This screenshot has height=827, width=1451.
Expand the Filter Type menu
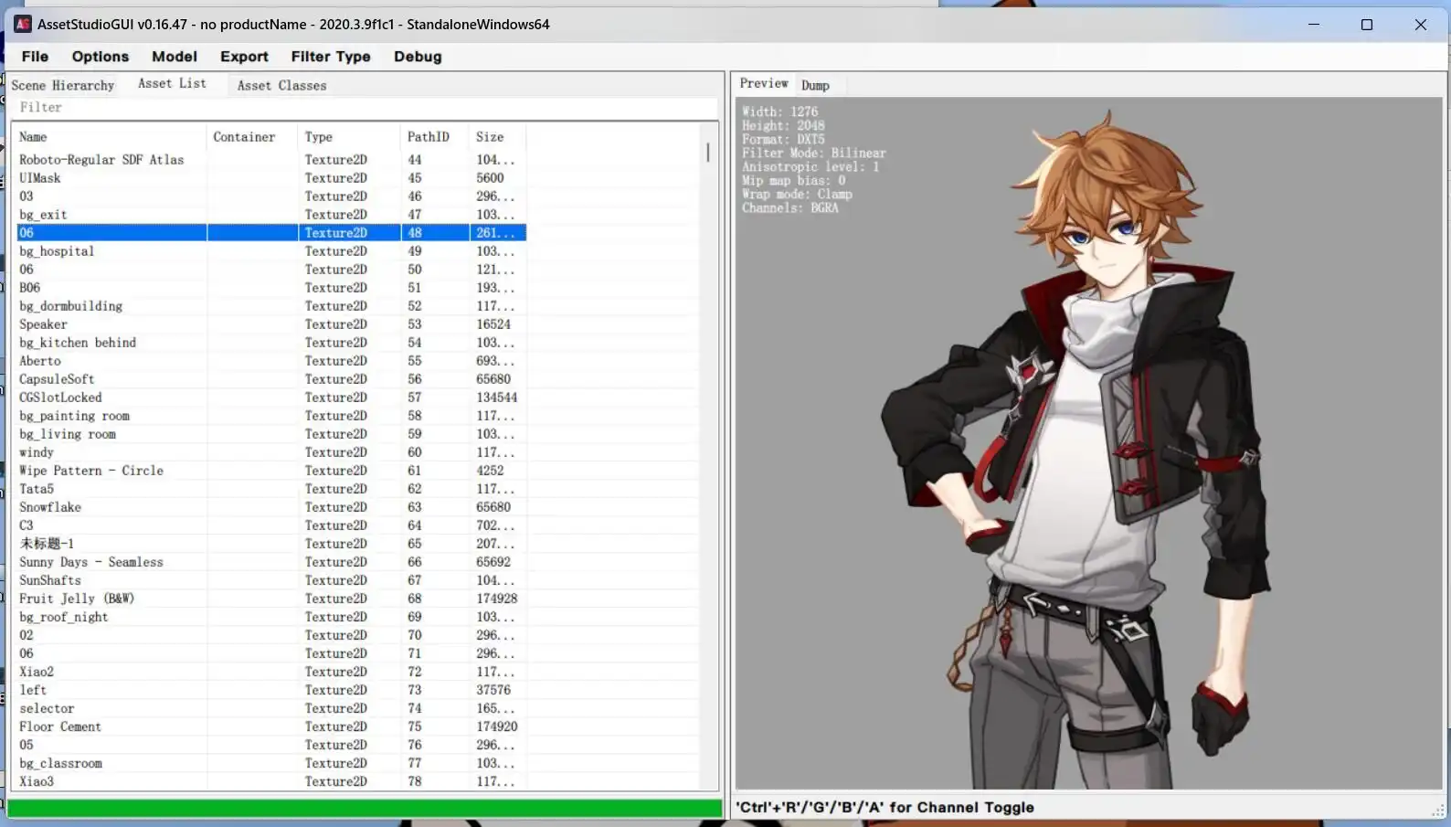[330, 57]
